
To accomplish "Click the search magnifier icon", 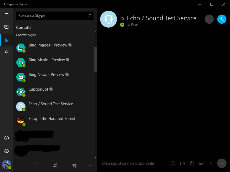I will (x=89, y=15).
